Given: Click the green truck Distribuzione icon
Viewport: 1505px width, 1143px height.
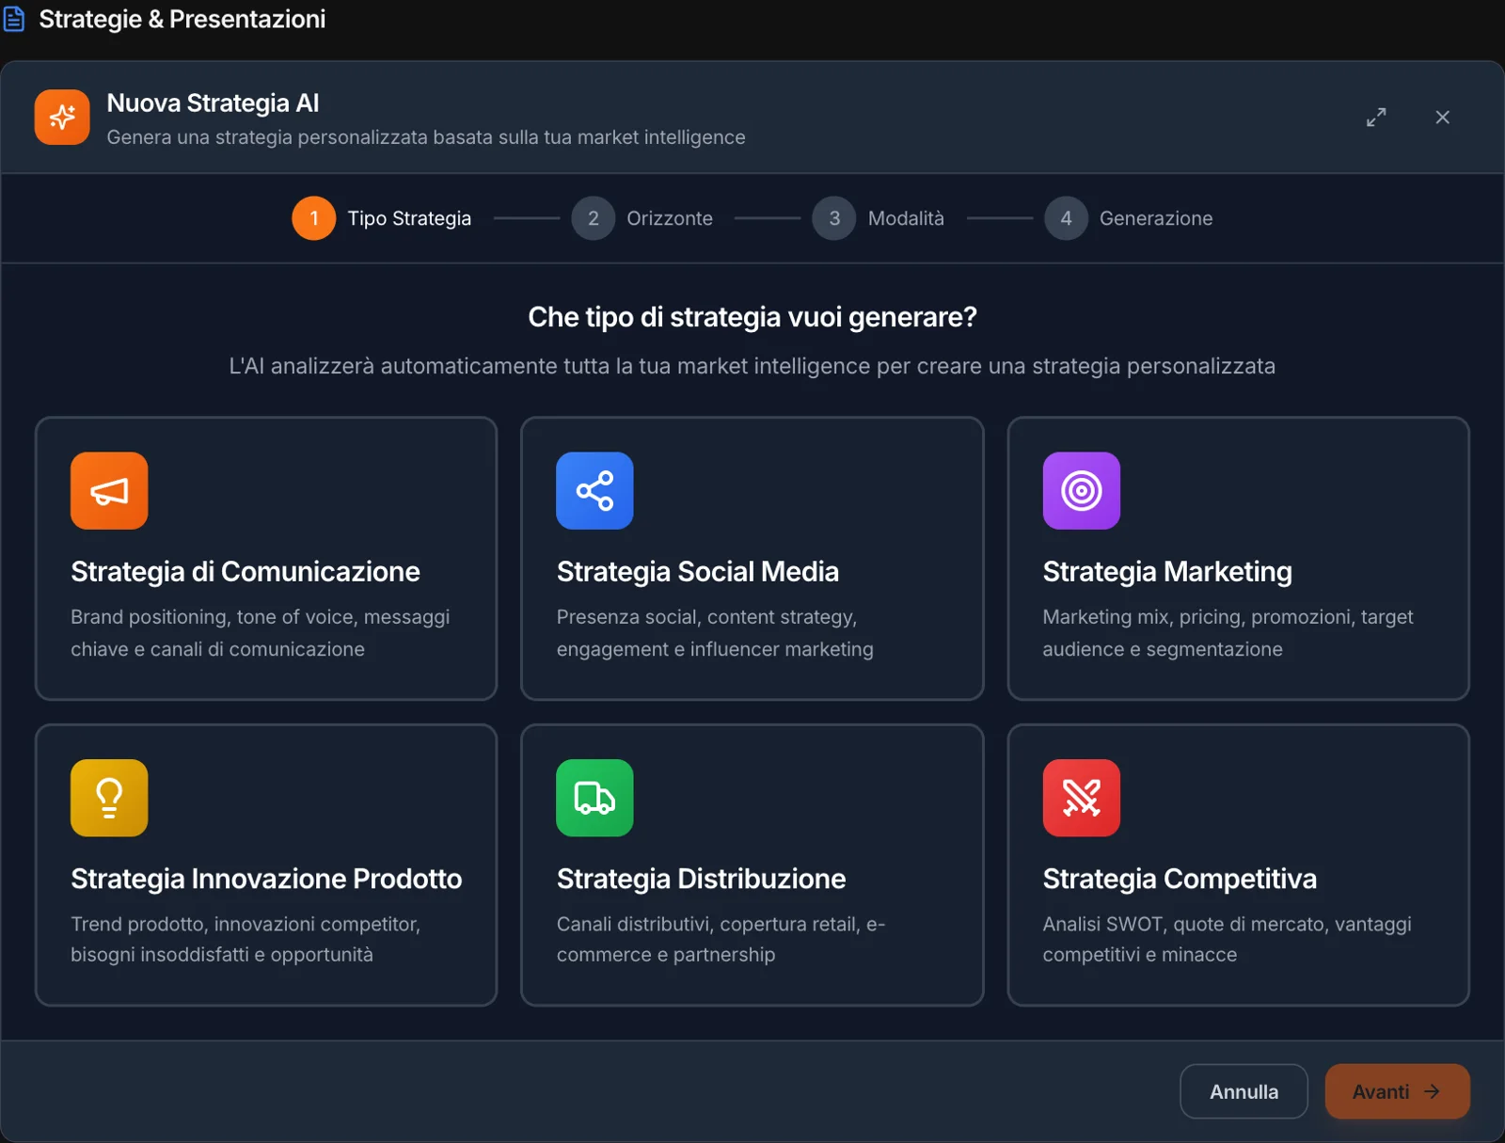Looking at the screenshot, I should (594, 797).
